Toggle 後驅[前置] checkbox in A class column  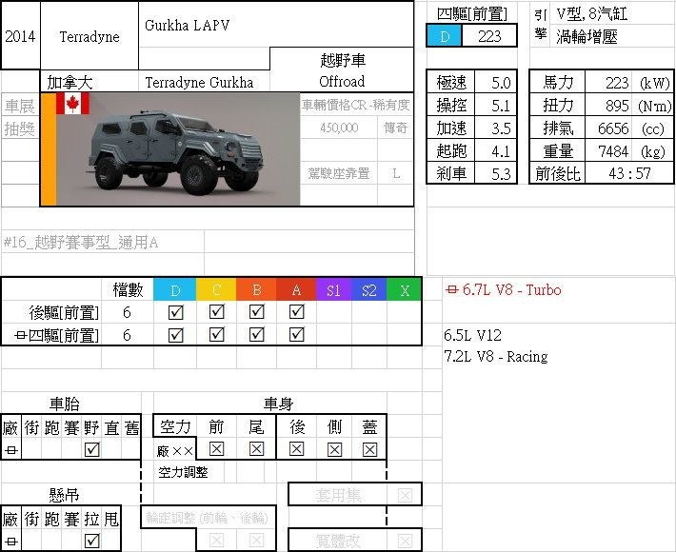coord(297,311)
